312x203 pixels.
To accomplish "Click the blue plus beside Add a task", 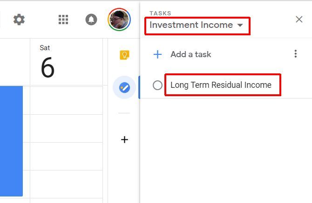I will [x=158, y=54].
